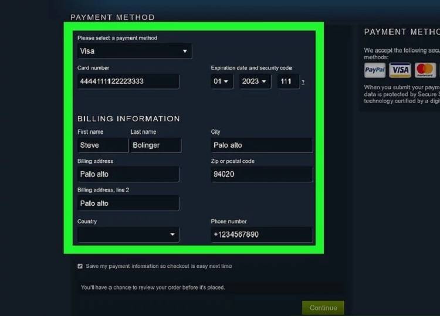Click the PayPal payment icon
Image resolution: width=440 pixels, height=316 pixels.
coord(375,70)
